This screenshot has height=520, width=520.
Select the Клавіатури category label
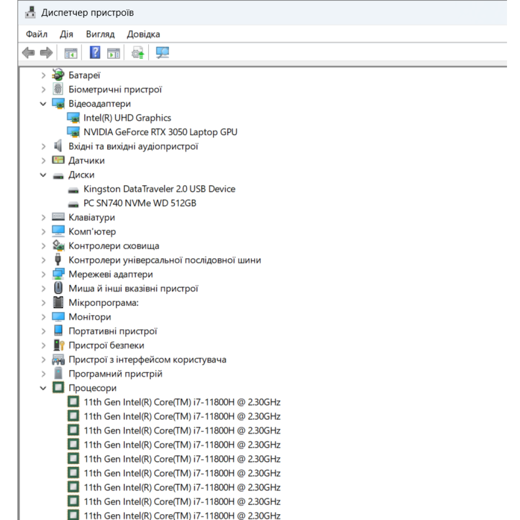point(92,217)
